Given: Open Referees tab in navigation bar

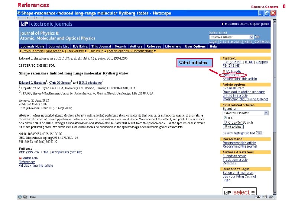Looking at the screenshot, I should [154, 47].
